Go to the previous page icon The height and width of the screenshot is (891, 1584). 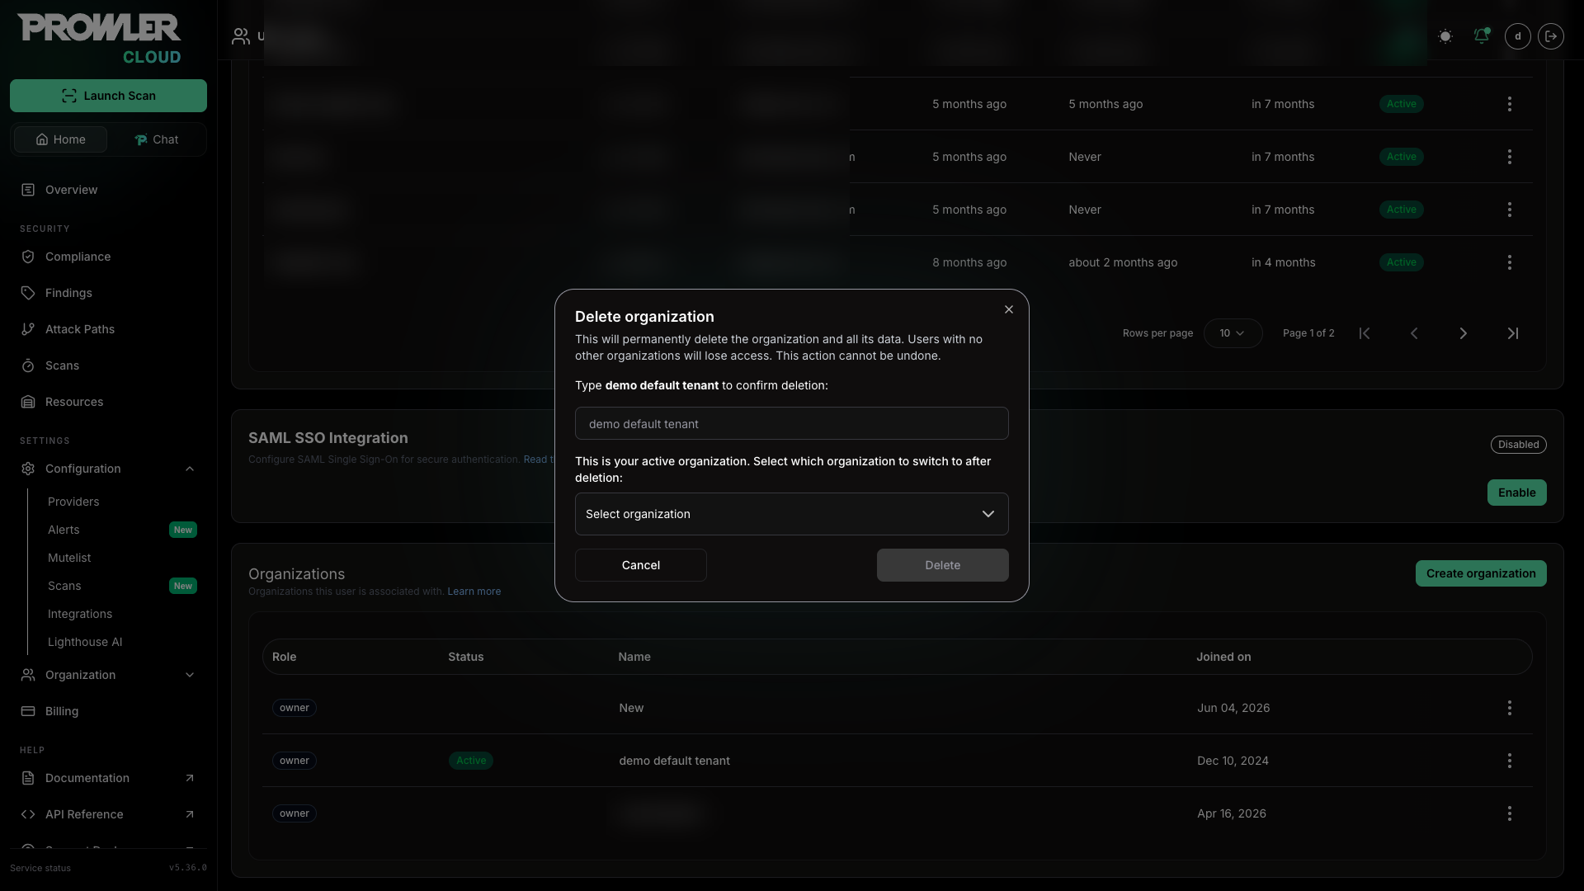(x=1414, y=333)
